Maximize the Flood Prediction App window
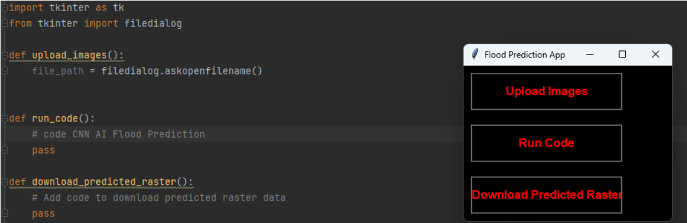Screen dimensions: 687x223 [x=622, y=55]
